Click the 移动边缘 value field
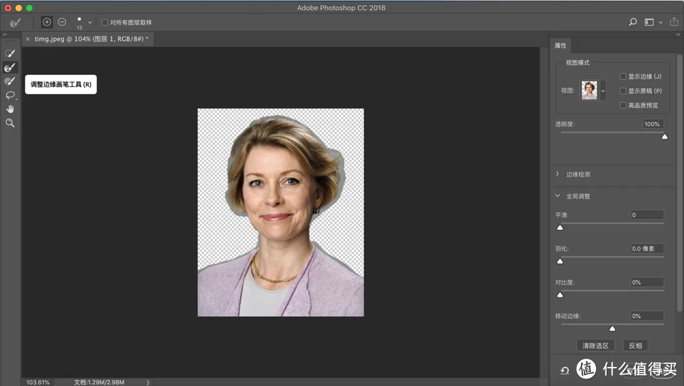The image size is (684, 386). (x=647, y=316)
